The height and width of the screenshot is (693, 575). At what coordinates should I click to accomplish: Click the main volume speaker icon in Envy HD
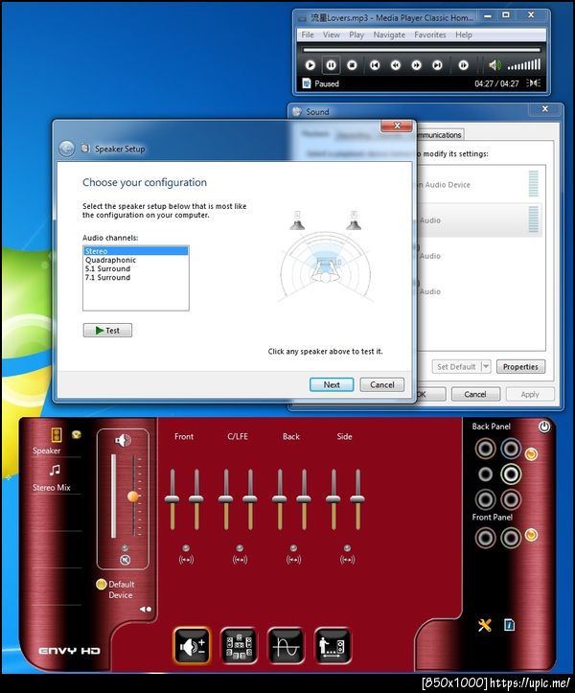[123, 440]
